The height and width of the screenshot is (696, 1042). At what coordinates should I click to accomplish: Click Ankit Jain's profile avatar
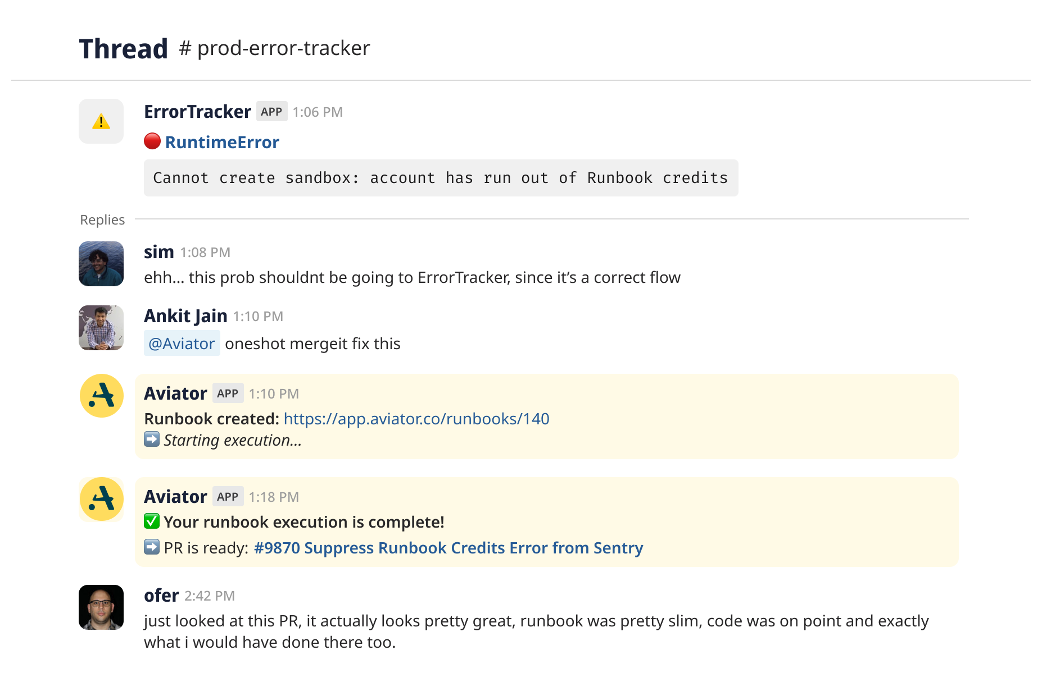[101, 328]
